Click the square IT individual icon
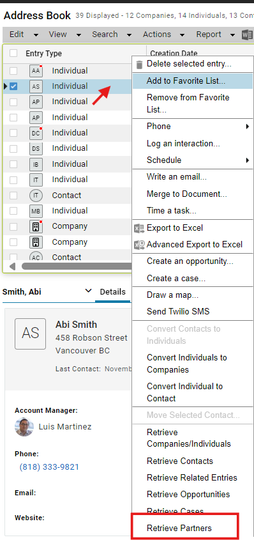 point(36,180)
